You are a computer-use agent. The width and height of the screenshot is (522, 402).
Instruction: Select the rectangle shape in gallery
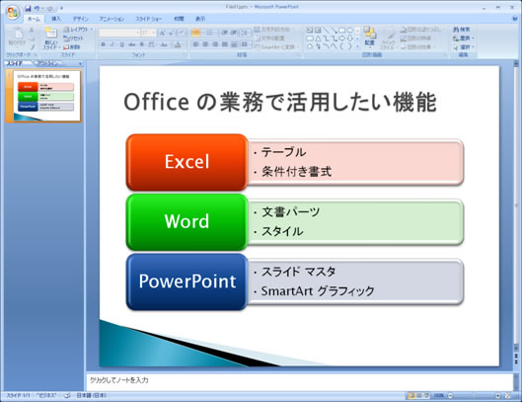(x=341, y=30)
